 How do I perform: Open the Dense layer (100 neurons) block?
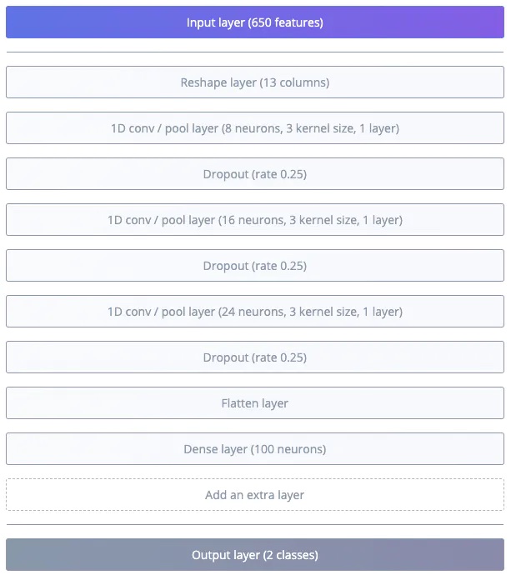[255, 449]
